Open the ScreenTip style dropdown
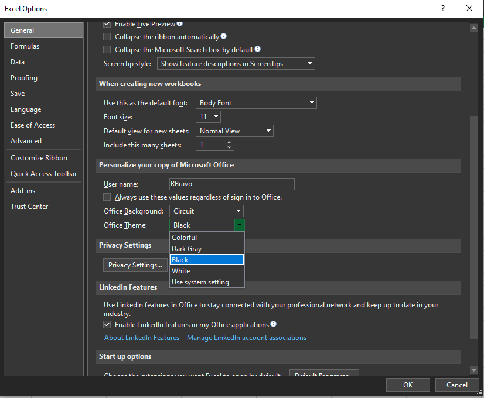Viewport: 484px width, 398px height. click(x=236, y=64)
